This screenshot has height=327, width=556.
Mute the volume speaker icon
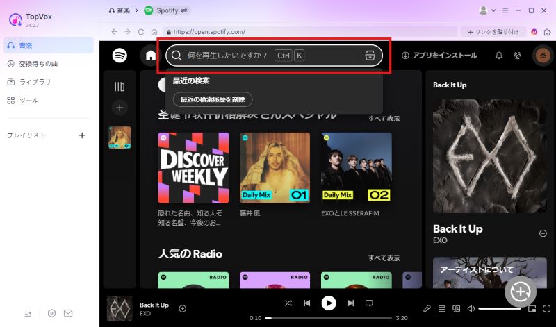[x=471, y=308]
